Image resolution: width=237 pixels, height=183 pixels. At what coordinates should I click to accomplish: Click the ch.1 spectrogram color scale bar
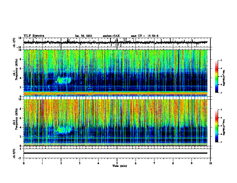[x=216, y=77]
